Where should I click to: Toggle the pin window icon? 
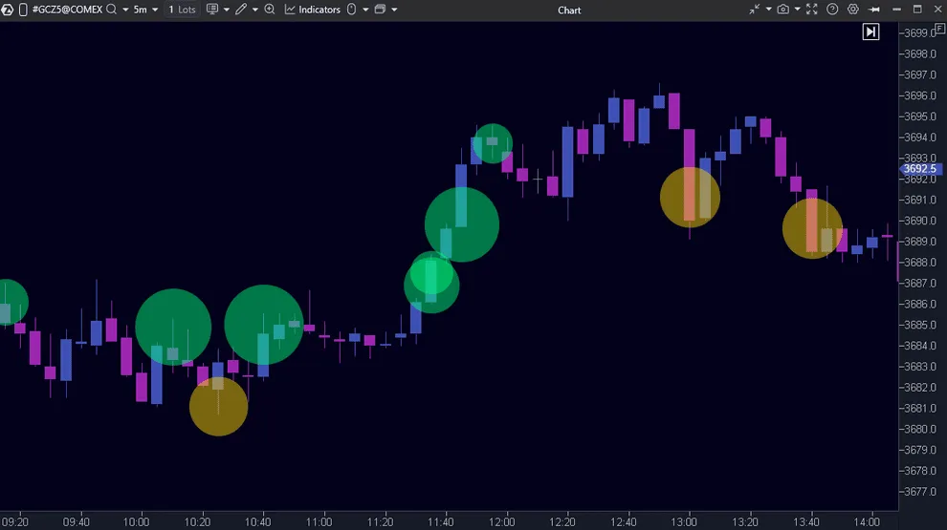pyautogui.click(x=874, y=10)
